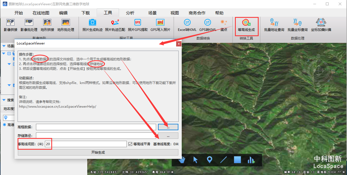Click the 等高线间距 value field showing 20
Image resolution: width=347 pixels, height=175 pixels.
[86, 144]
